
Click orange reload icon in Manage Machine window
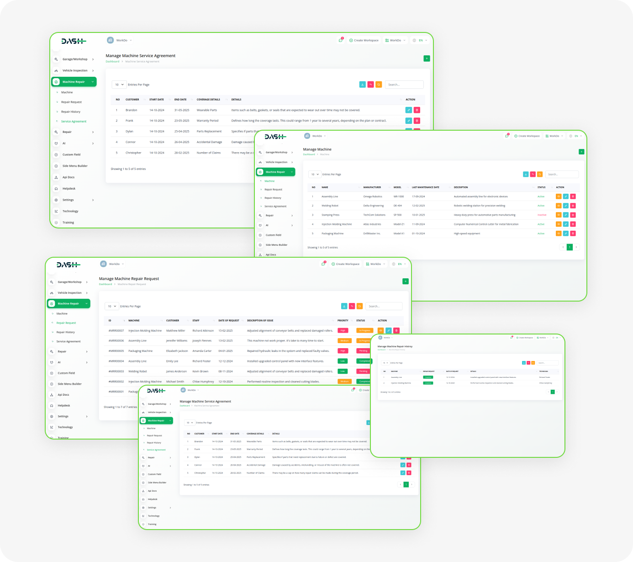click(540, 174)
